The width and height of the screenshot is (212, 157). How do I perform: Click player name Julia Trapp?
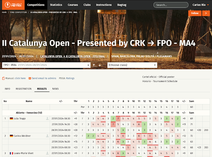tap(20, 119)
